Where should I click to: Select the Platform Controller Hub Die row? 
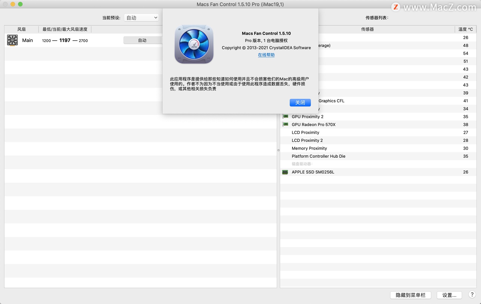[318, 156]
